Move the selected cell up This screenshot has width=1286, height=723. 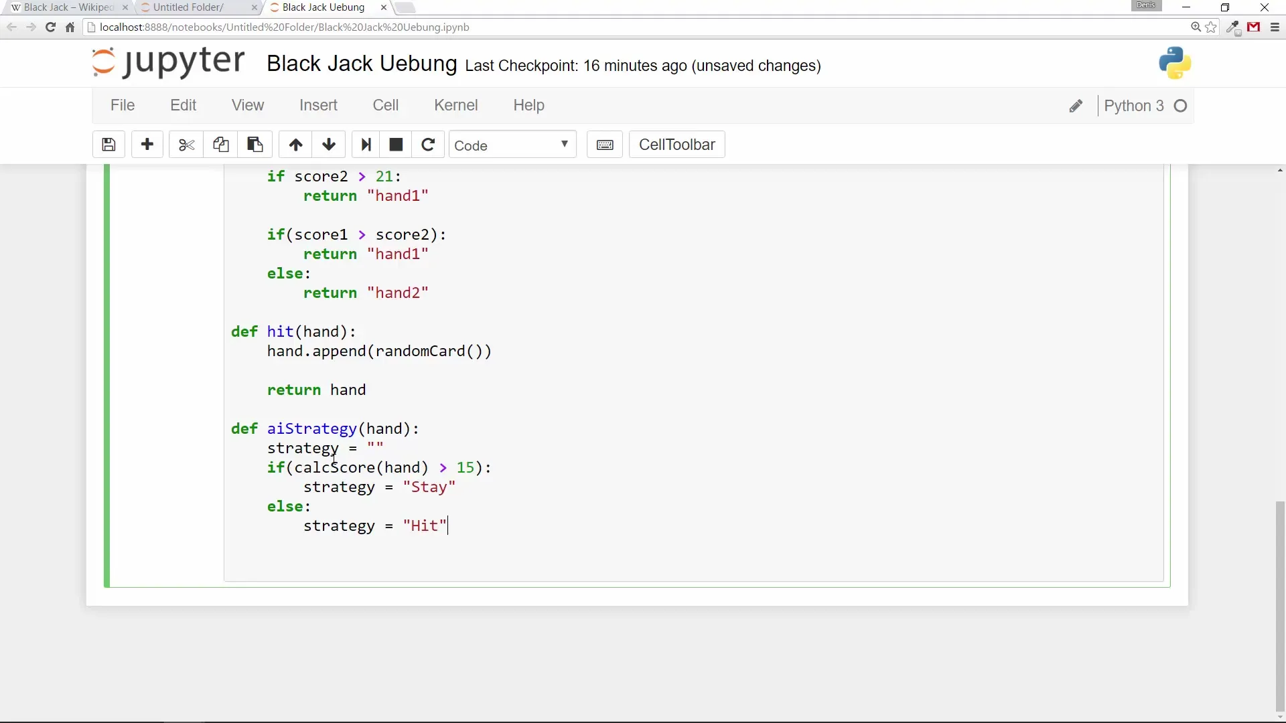[x=295, y=145]
